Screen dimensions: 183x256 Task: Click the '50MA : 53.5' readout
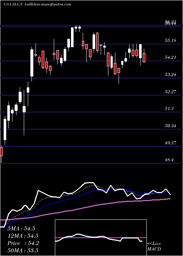tap(23, 251)
